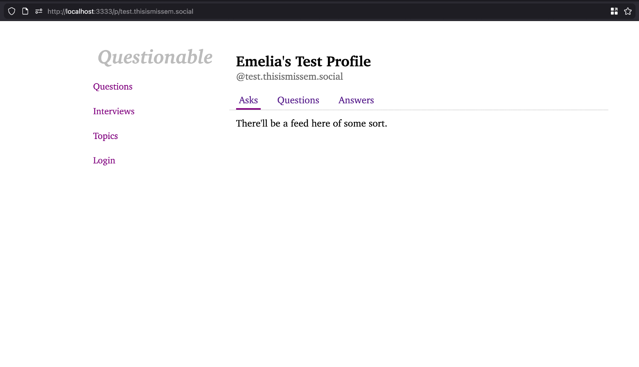This screenshot has height=367, width=639.
Task: Click the @test.thisismissem.social handle
Action: click(289, 77)
